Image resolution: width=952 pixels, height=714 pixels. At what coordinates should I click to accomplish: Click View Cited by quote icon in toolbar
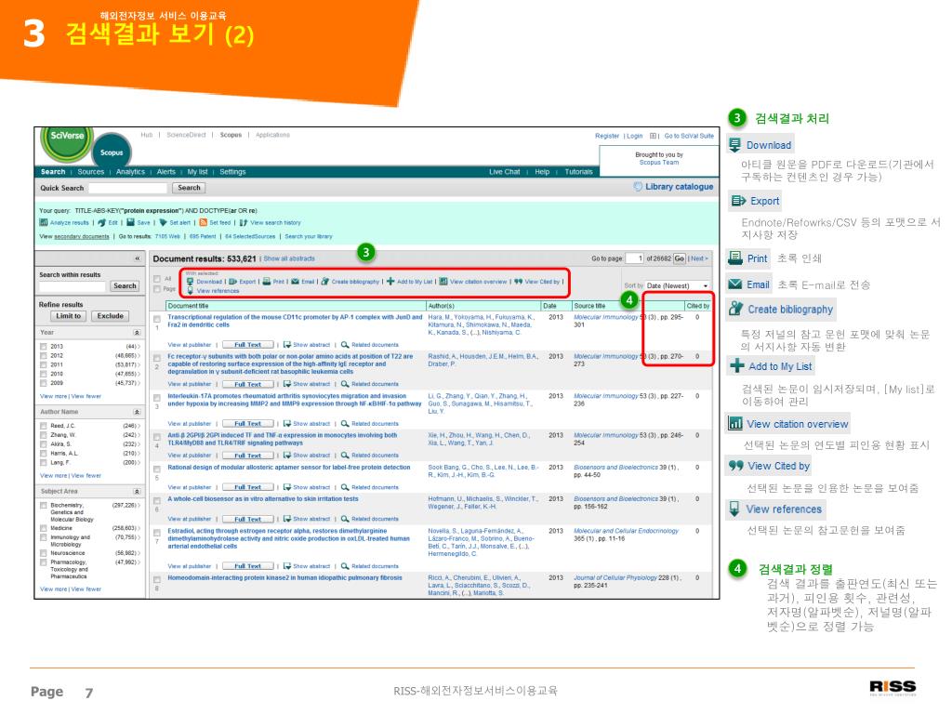(x=518, y=282)
